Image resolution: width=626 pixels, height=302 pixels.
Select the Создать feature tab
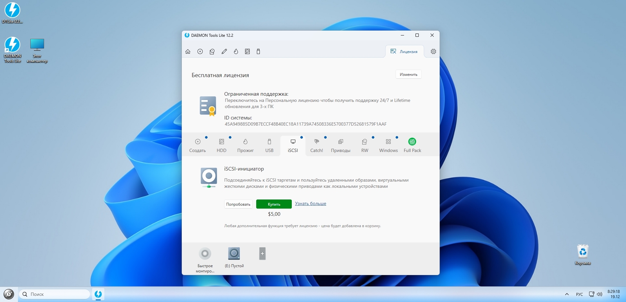tap(197, 145)
